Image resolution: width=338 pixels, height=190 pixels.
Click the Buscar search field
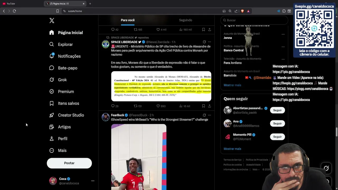[254, 20]
